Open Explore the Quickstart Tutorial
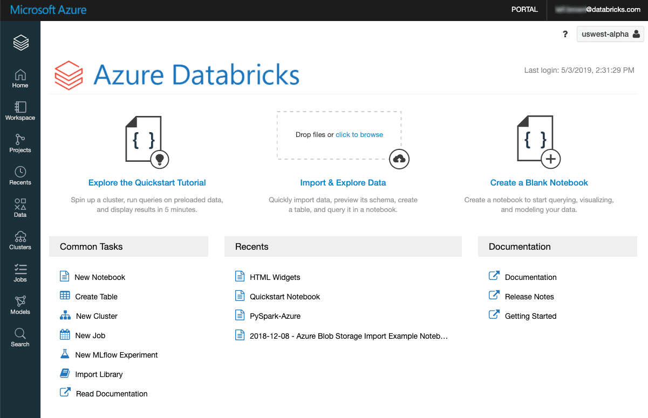The image size is (648, 418). pos(147,182)
